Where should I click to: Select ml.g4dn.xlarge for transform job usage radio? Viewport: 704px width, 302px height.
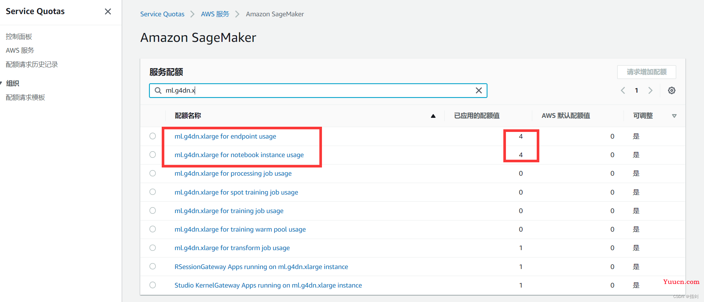pos(152,248)
